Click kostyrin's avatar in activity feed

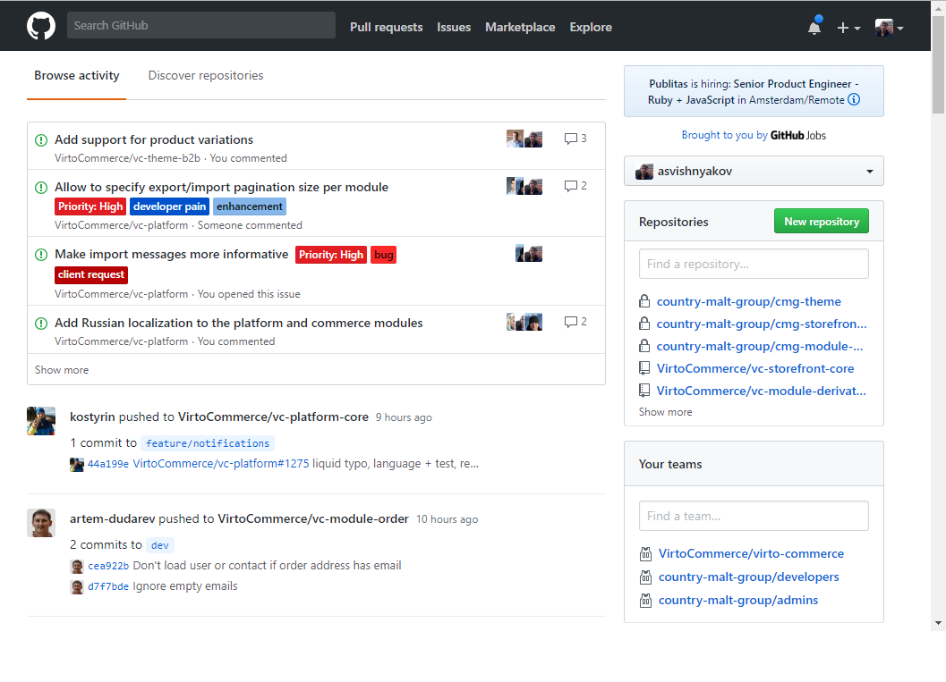click(x=41, y=421)
